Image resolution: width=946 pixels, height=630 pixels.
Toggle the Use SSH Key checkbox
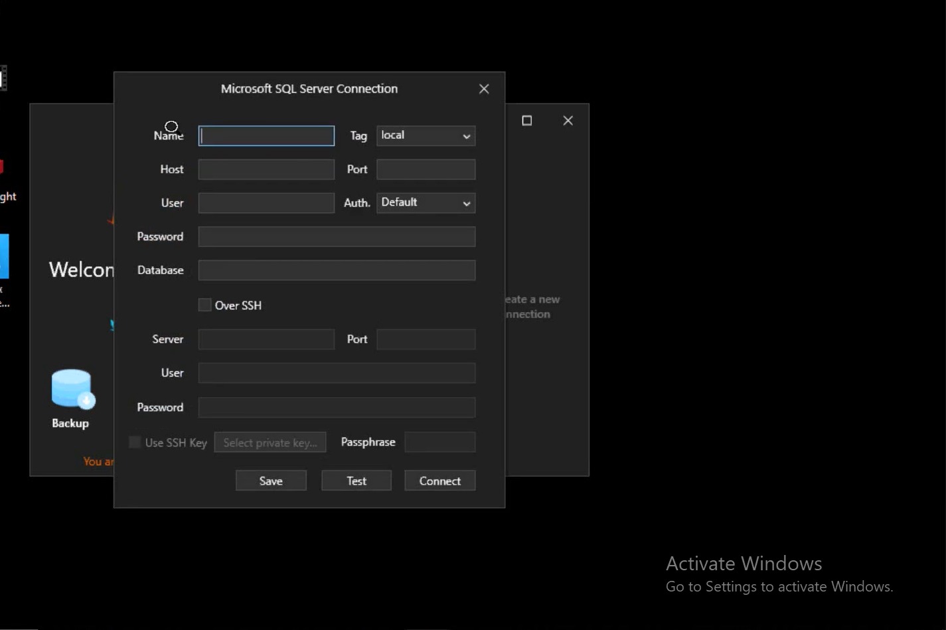135,442
